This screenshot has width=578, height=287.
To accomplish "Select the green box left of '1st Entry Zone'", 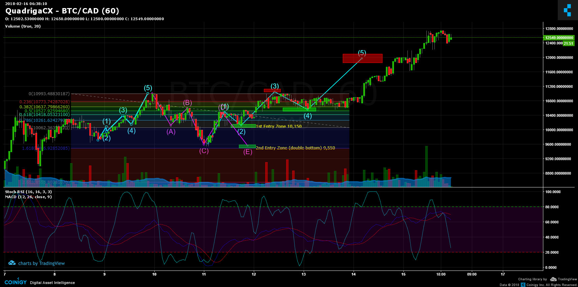I will (x=243, y=126).
